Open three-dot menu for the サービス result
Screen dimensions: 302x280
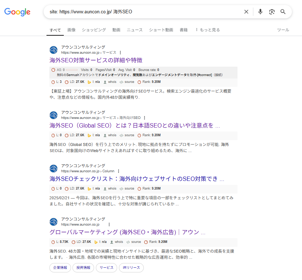click(x=120, y=53)
